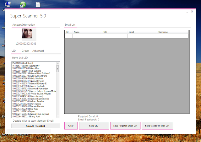
Task: Click Save Register Email List button
Action: (x=125, y=126)
